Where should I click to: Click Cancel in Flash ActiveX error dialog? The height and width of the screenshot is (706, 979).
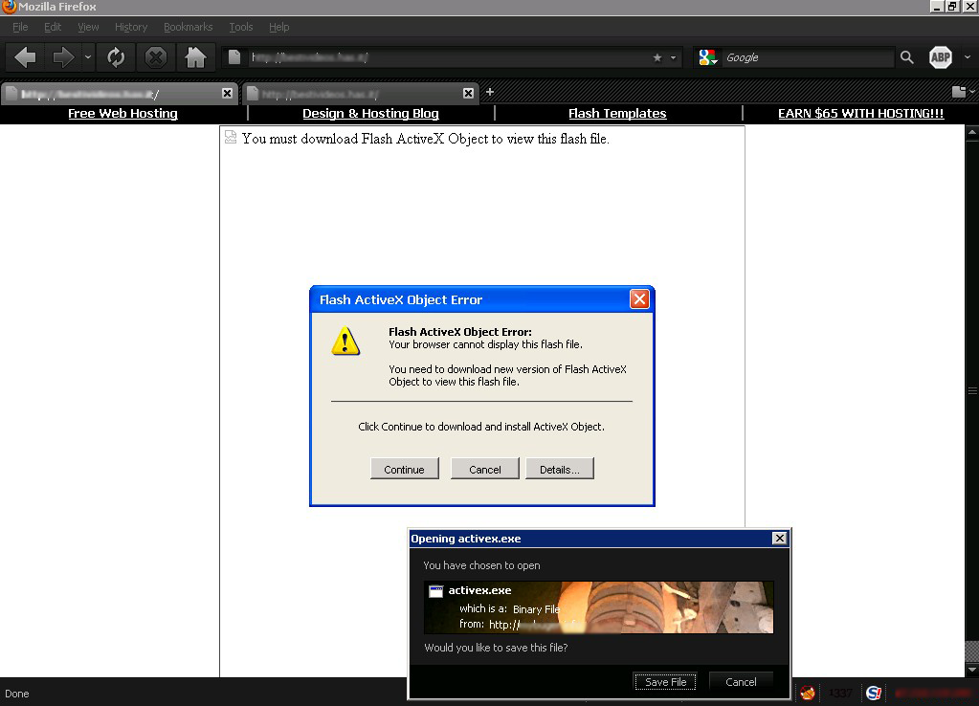[x=484, y=469]
